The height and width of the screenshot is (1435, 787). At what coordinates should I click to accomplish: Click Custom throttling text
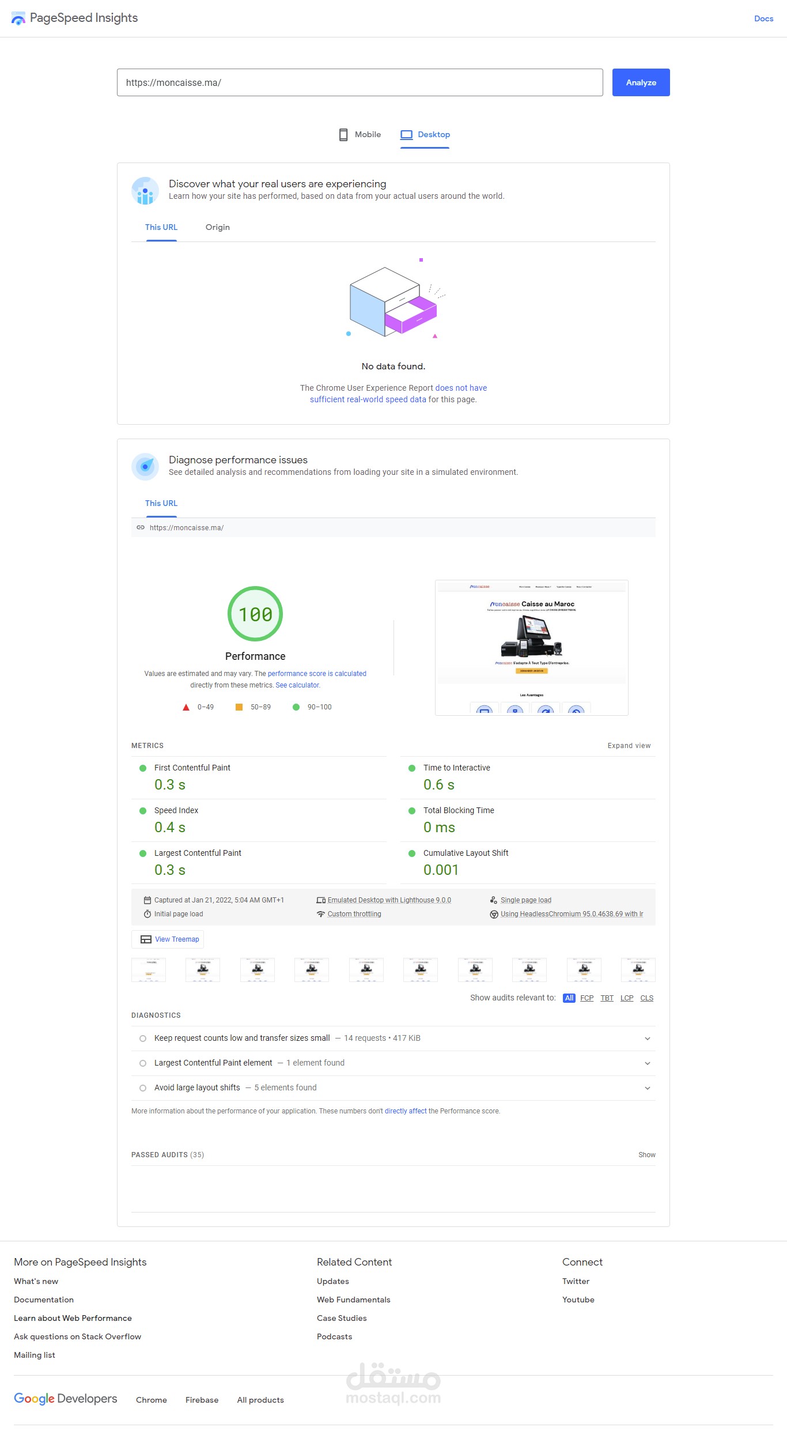tap(354, 914)
